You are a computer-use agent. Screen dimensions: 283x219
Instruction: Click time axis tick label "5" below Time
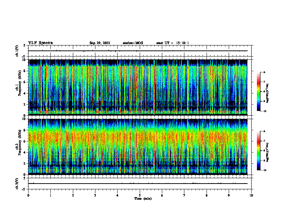[x=140, y=195]
